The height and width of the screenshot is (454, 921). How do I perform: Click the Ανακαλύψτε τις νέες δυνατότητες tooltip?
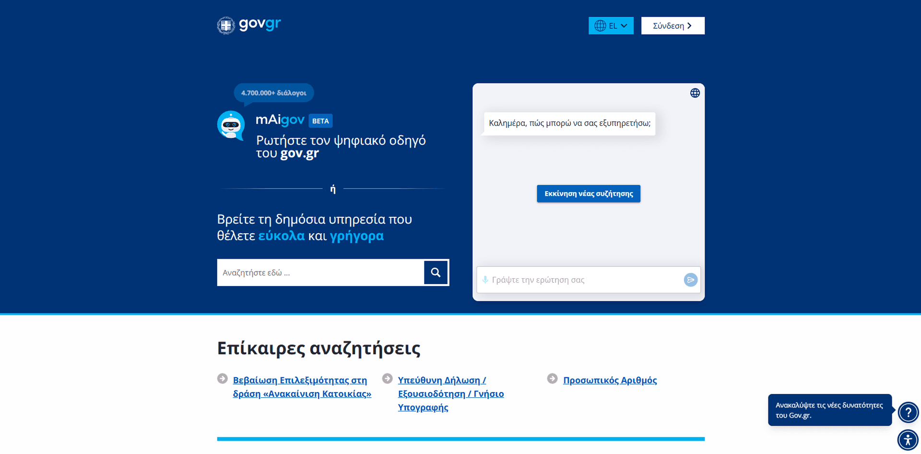pos(830,410)
